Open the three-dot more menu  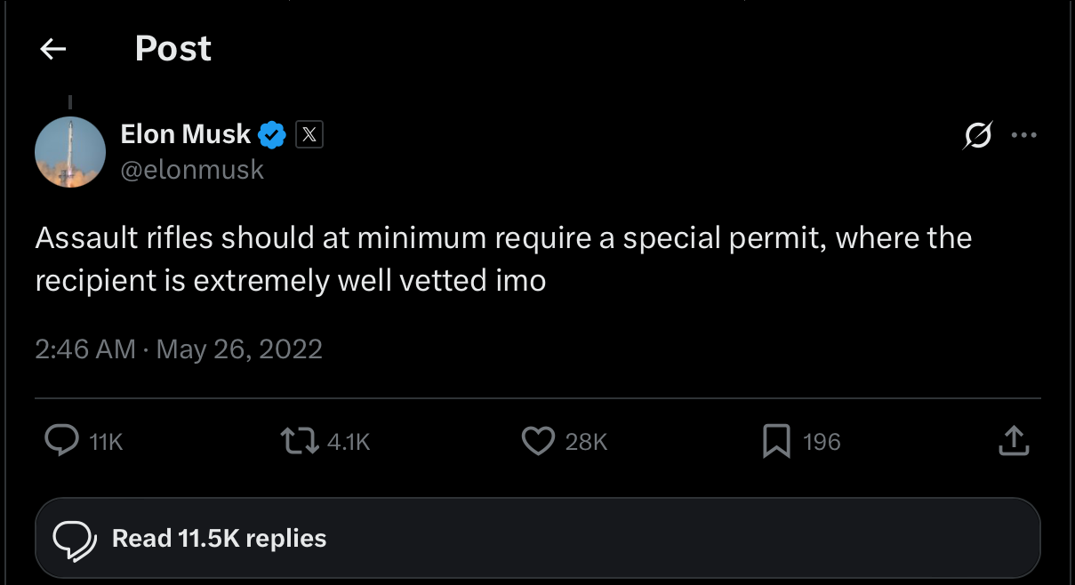click(x=1024, y=136)
